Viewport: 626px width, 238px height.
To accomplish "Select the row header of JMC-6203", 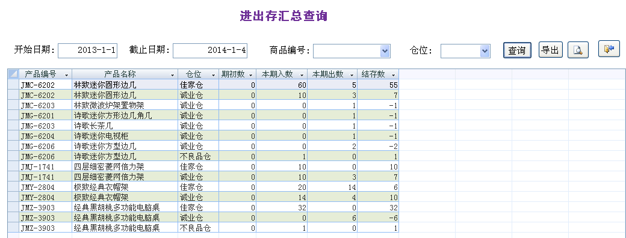I will click(13, 105).
